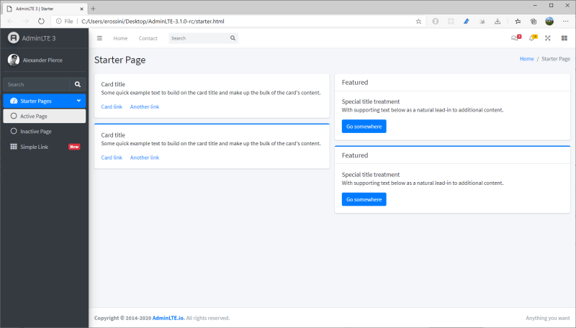Open the favorites list icon in toolbar
576x328 pixels.
coord(518,22)
